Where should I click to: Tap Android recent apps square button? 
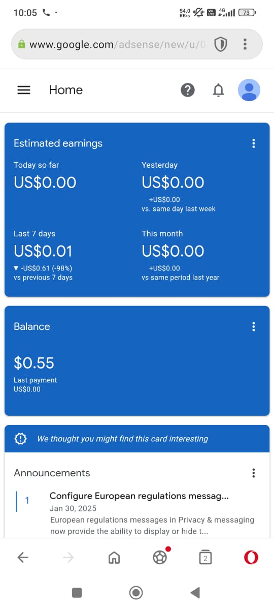pos(77,592)
